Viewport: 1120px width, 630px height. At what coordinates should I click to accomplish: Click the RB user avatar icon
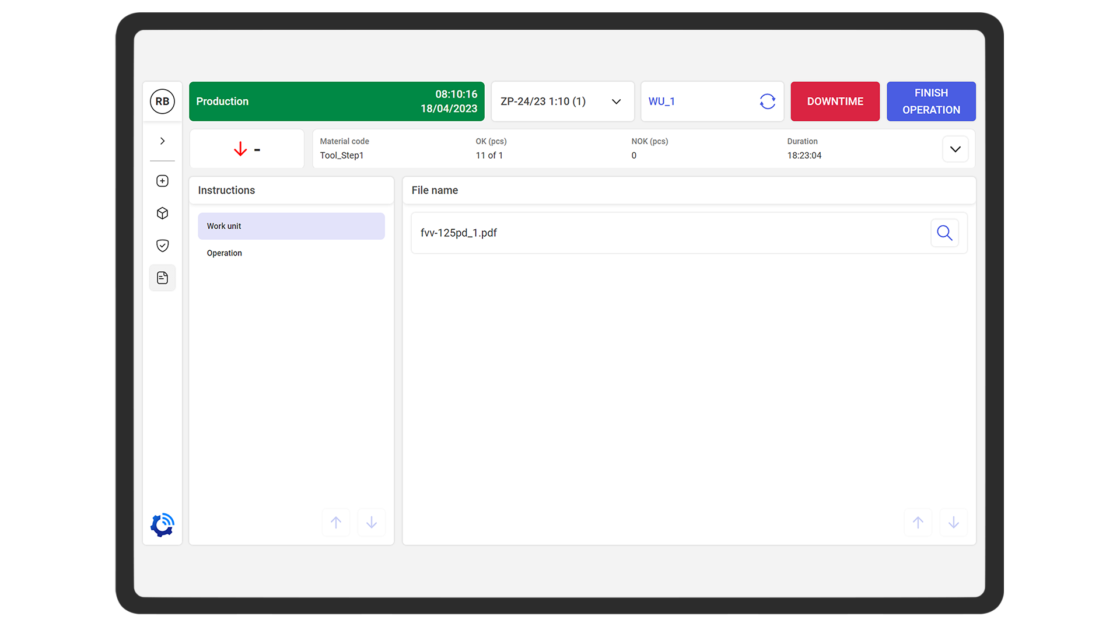(162, 101)
